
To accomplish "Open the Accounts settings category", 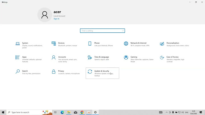I will (66, 59).
